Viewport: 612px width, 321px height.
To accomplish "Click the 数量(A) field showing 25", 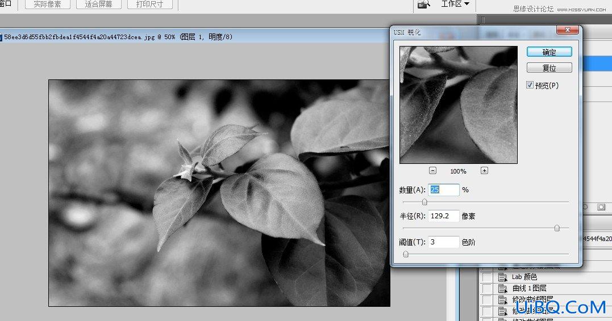I will [444, 190].
